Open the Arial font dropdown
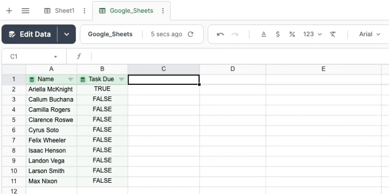The image size is (389, 194). 370,34
